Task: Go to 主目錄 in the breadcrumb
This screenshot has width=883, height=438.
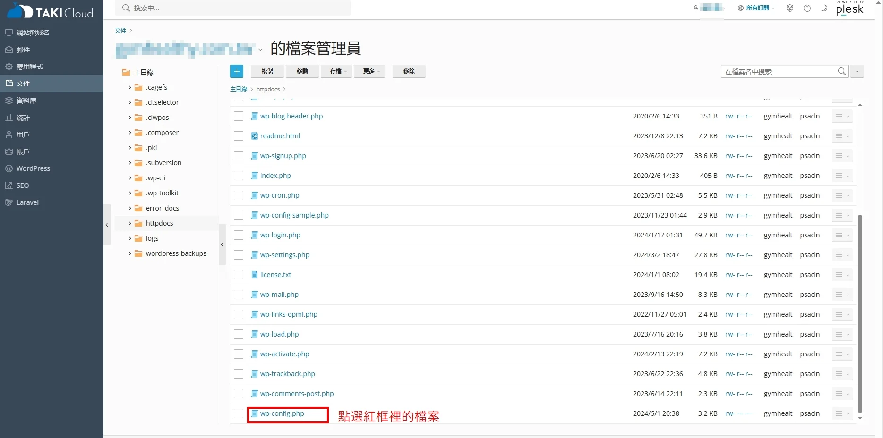Action: [x=239, y=89]
